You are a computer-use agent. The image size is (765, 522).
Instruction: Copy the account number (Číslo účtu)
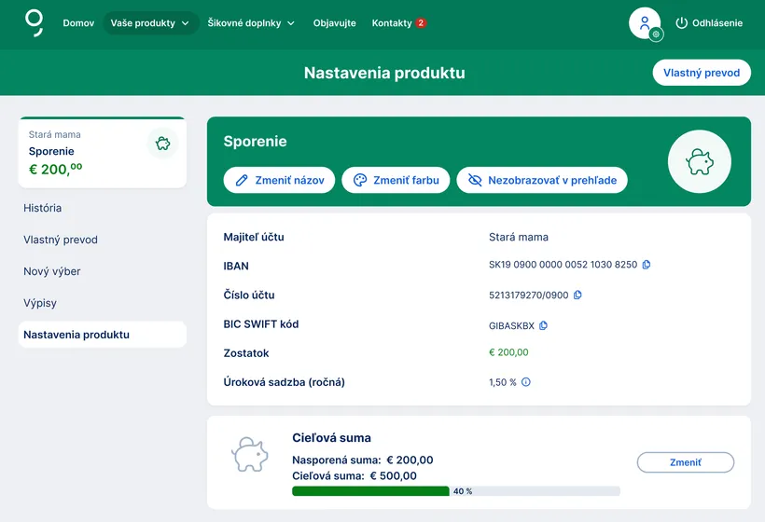tap(577, 295)
